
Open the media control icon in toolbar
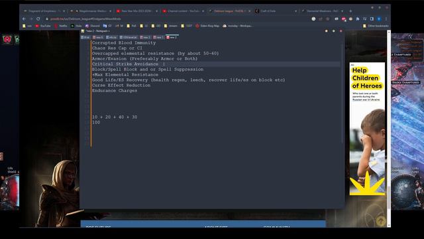(365, 19)
